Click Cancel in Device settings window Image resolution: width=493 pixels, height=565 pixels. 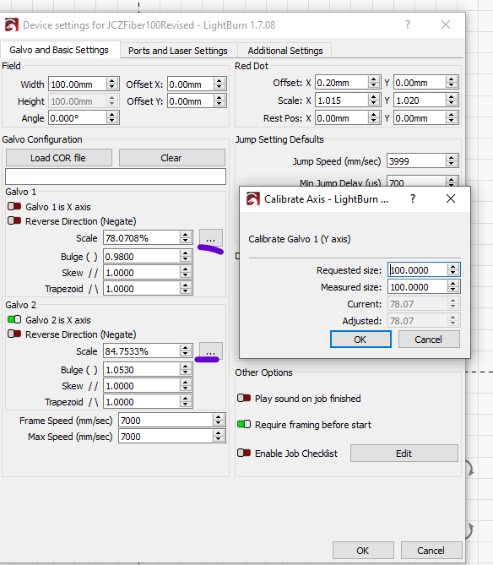coord(431,551)
